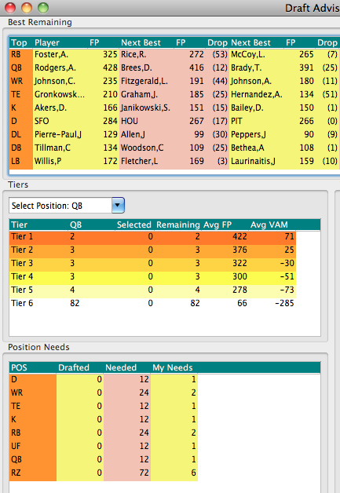Sort by the Avg FP column header
The height and width of the screenshot is (493, 340).
(218, 225)
